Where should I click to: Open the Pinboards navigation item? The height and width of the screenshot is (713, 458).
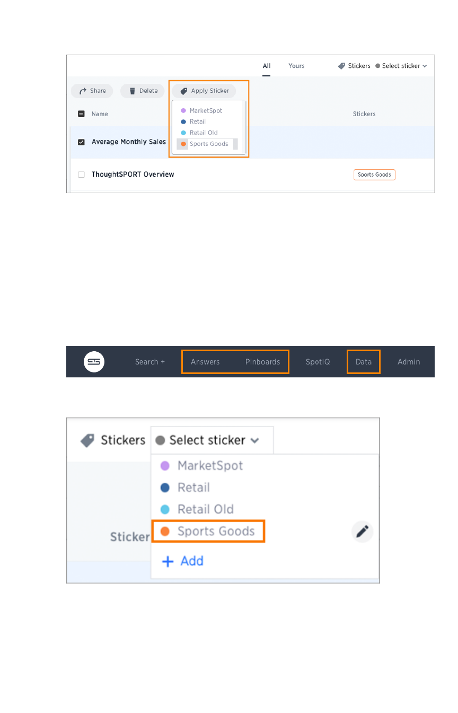point(262,362)
